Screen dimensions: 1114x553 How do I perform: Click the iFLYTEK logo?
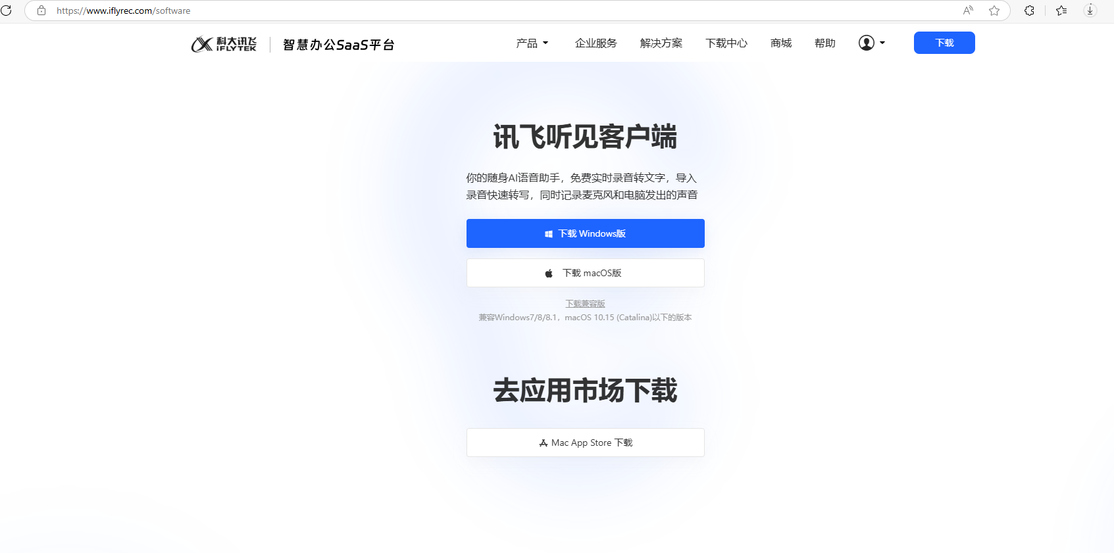pos(224,44)
